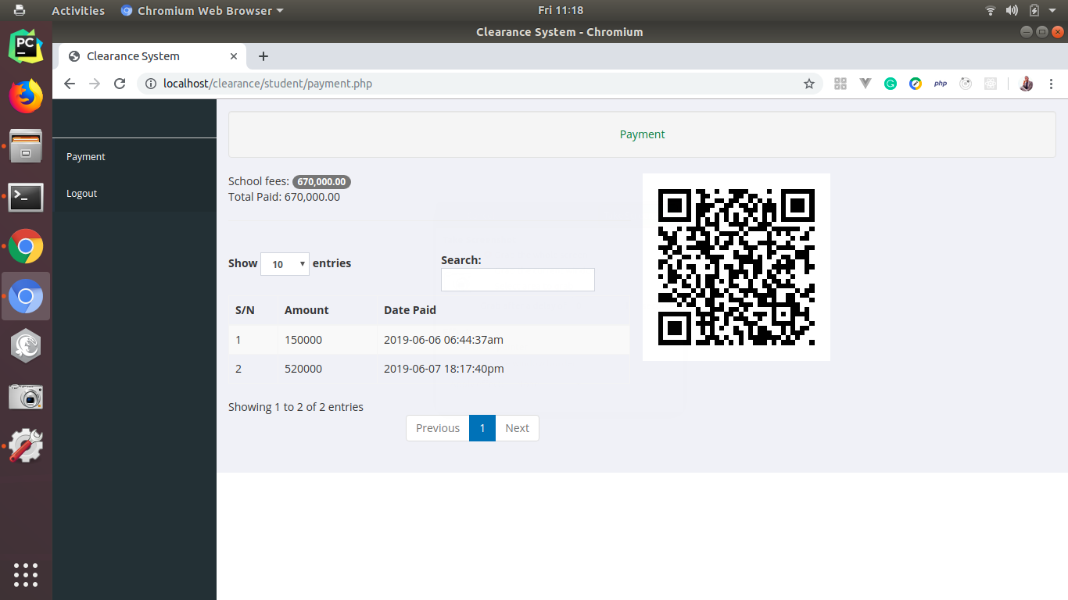Focus the Search input field
This screenshot has width=1068, height=600.
(518, 280)
